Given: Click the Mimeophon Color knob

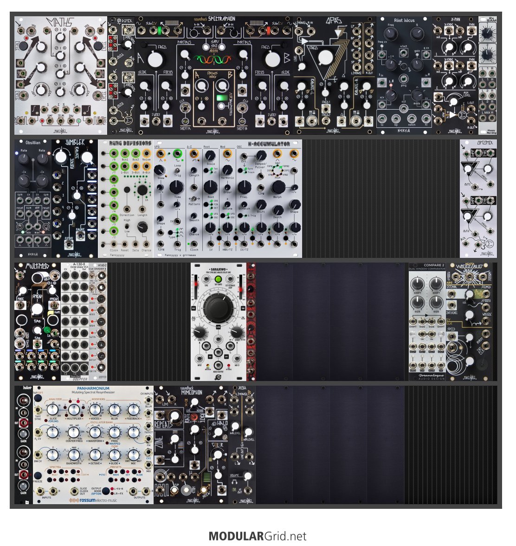Looking at the screenshot, I should [217, 454].
